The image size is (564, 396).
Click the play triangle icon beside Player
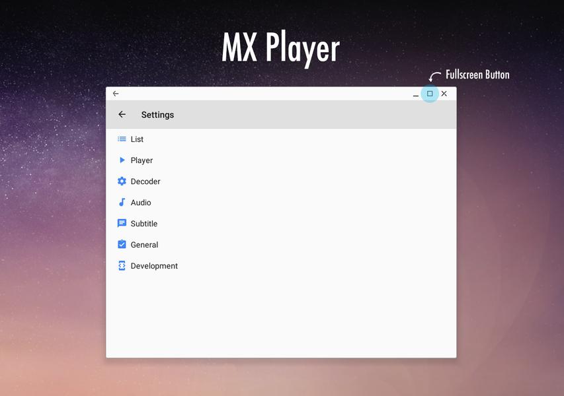(122, 160)
